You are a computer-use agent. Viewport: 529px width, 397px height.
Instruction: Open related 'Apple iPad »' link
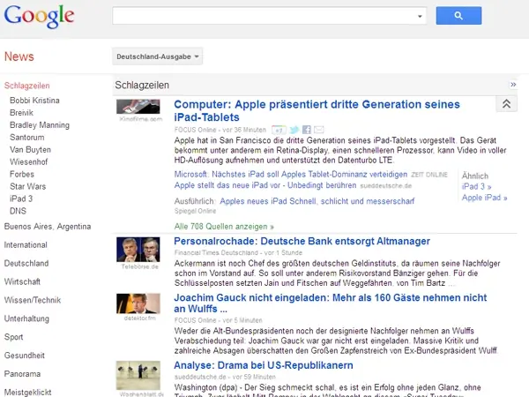(x=484, y=198)
